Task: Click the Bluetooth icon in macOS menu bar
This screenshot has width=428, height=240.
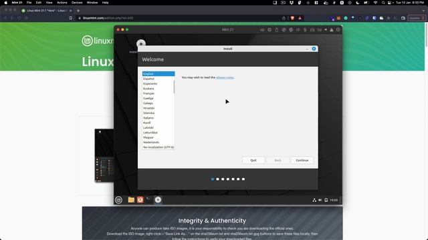Action: tap(334, 3)
